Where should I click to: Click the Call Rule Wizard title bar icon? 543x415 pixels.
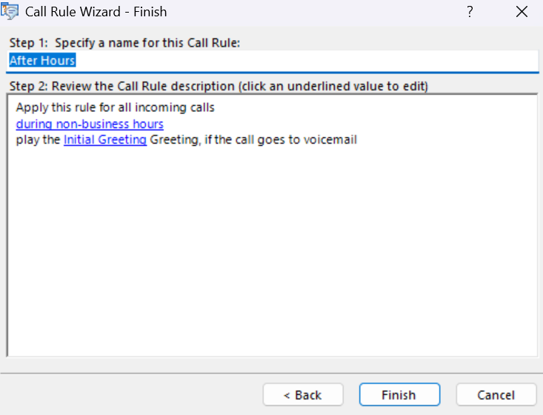pyautogui.click(x=11, y=12)
